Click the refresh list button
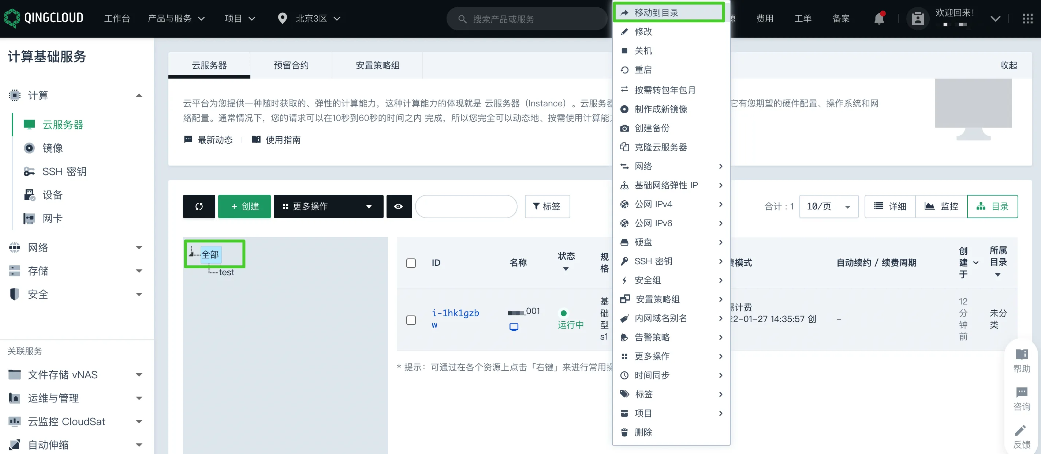Image resolution: width=1041 pixels, height=454 pixels. coord(199,206)
